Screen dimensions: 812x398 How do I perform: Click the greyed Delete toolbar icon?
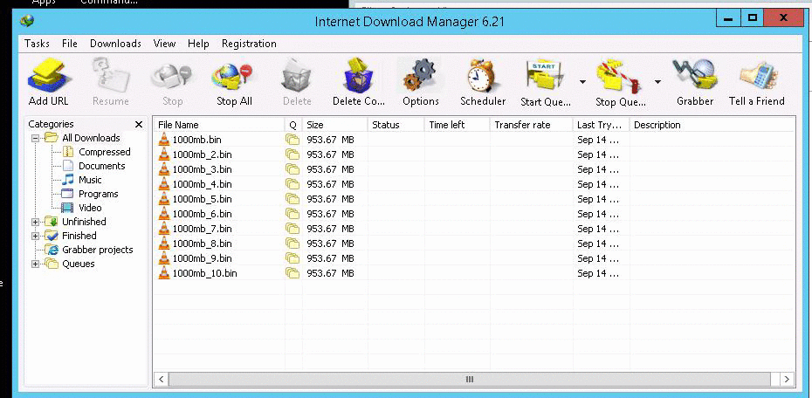(x=296, y=78)
